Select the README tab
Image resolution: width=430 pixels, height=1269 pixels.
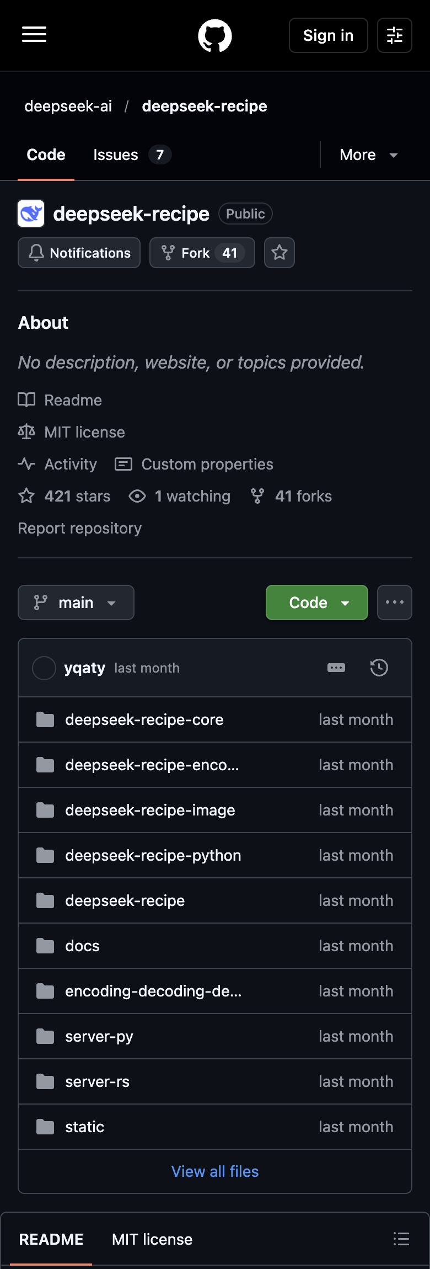click(x=51, y=1239)
